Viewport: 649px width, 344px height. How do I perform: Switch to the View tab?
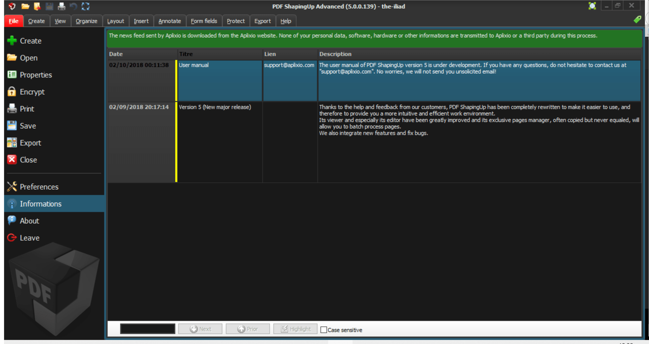point(60,21)
